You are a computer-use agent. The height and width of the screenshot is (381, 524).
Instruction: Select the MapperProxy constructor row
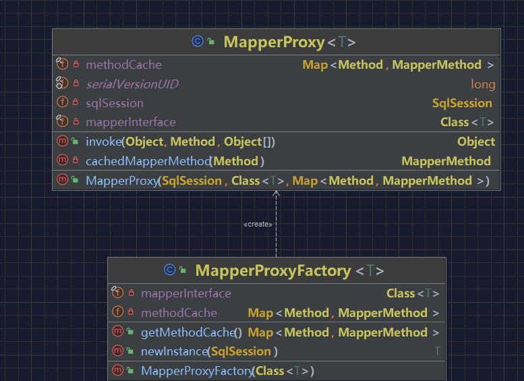point(276,181)
